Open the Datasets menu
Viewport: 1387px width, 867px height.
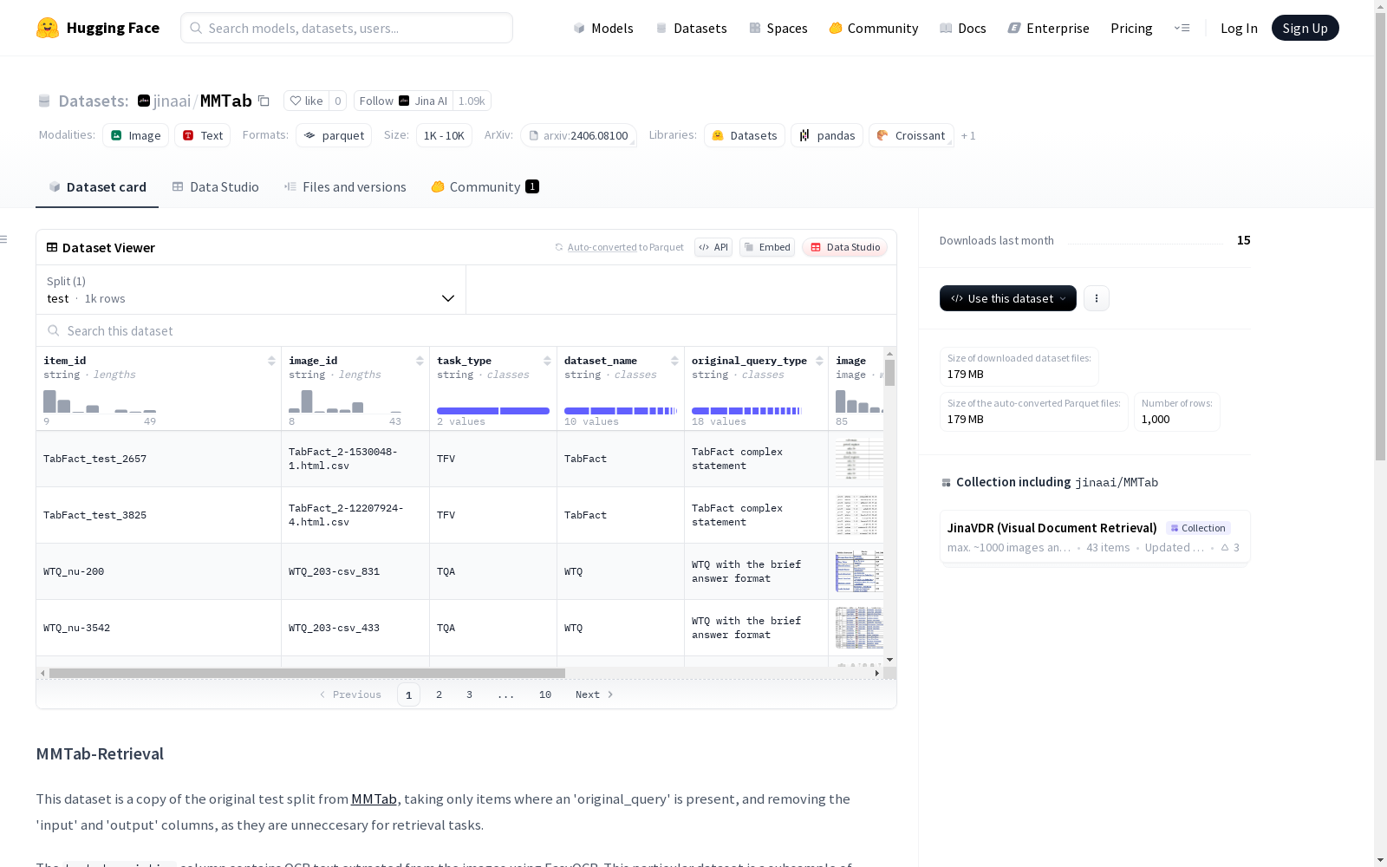tap(691, 28)
